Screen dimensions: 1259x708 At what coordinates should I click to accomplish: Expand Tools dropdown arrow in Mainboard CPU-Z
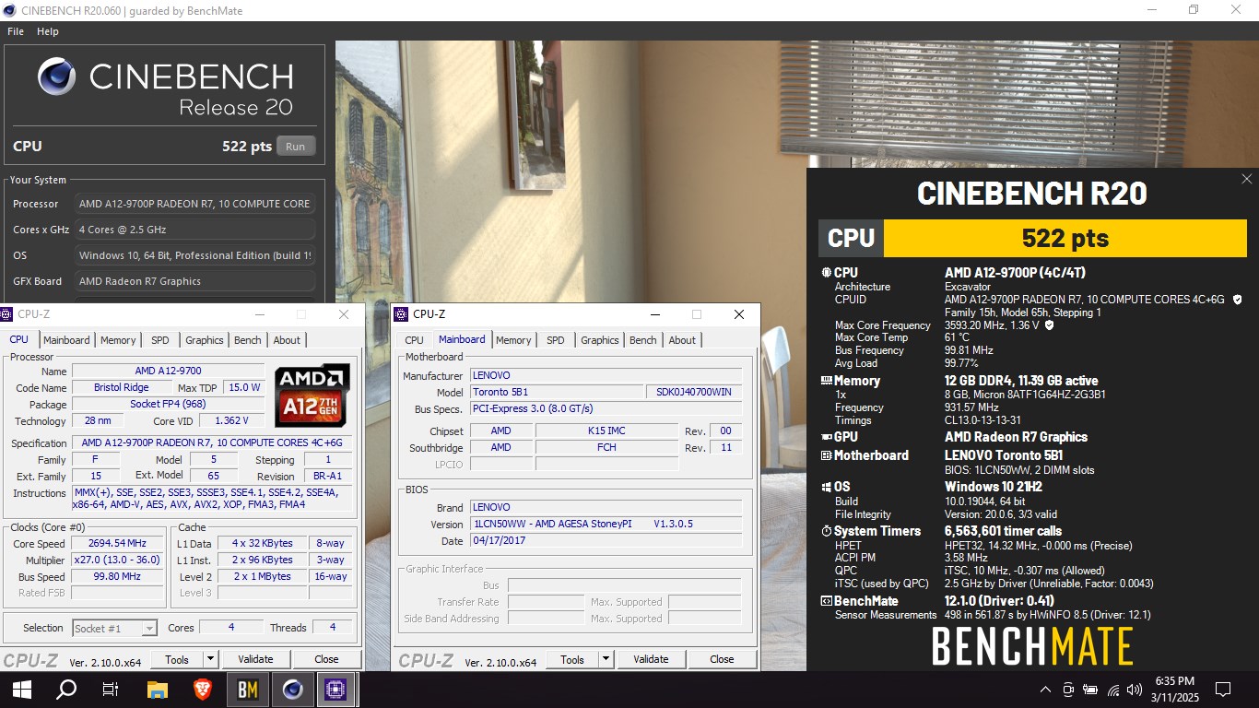(606, 659)
